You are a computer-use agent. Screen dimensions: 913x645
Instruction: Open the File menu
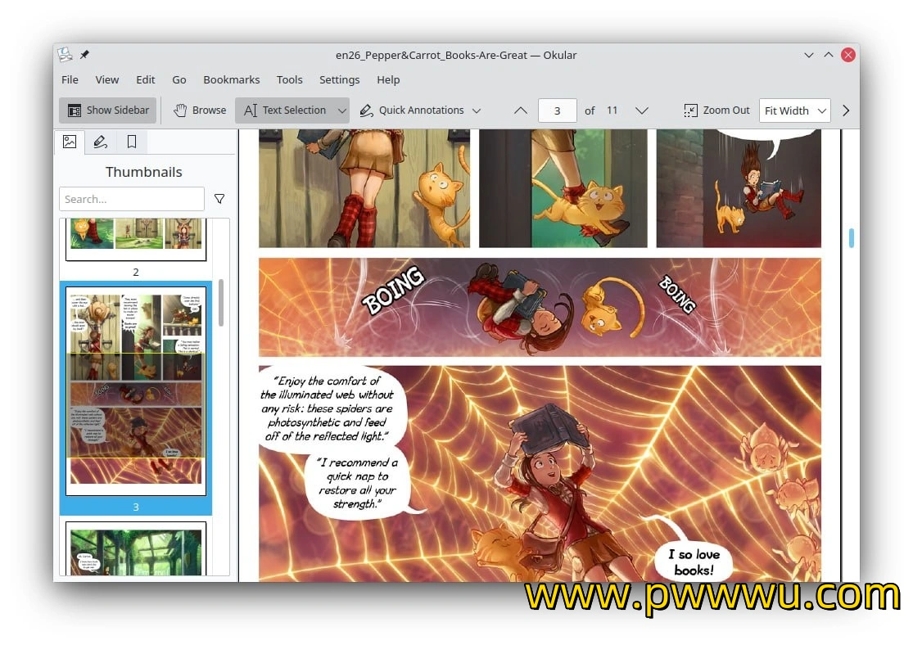[70, 79]
